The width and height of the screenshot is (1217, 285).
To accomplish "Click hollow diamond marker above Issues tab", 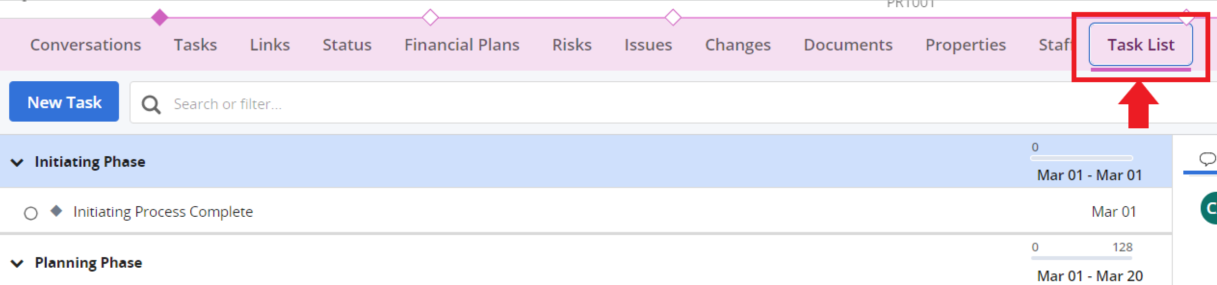I will pos(673,17).
